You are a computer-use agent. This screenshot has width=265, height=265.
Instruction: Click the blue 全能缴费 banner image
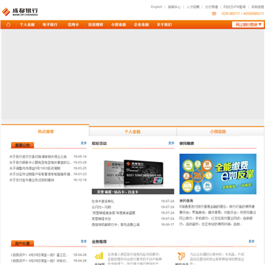218,174
